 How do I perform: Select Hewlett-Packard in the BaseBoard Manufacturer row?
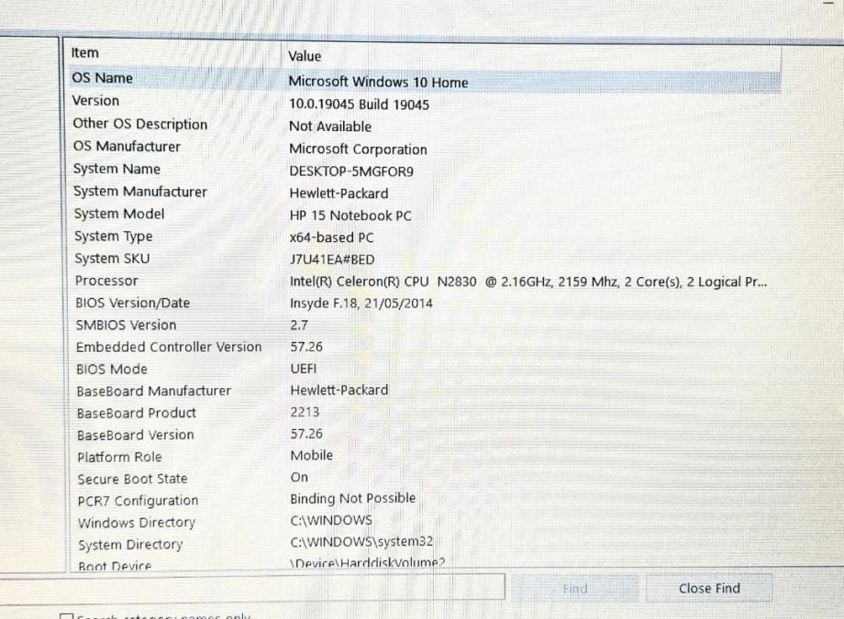click(339, 391)
